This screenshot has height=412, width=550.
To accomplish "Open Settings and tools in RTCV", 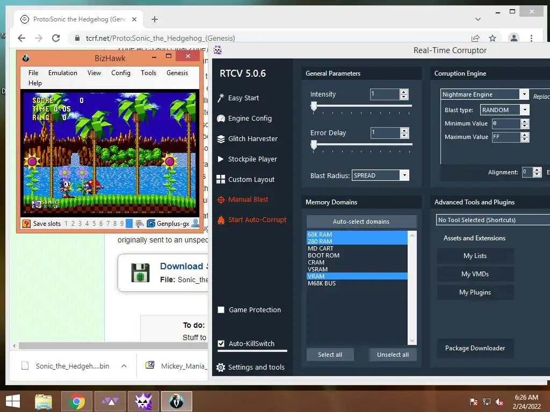I will 251,367.
